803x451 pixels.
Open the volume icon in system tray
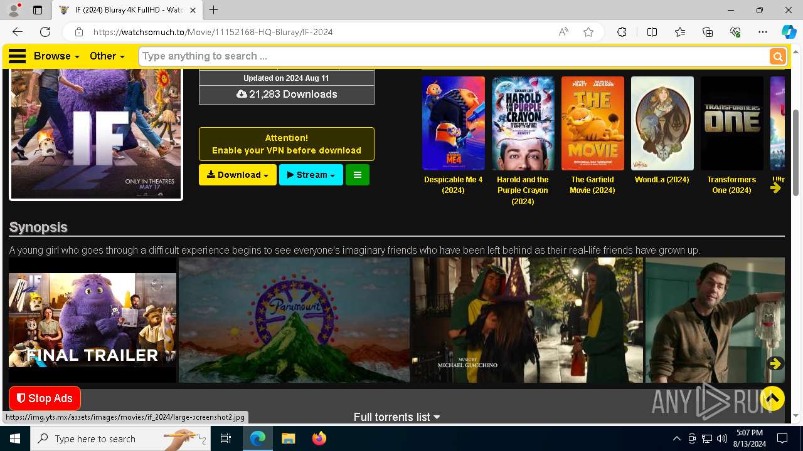pyautogui.click(x=721, y=438)
